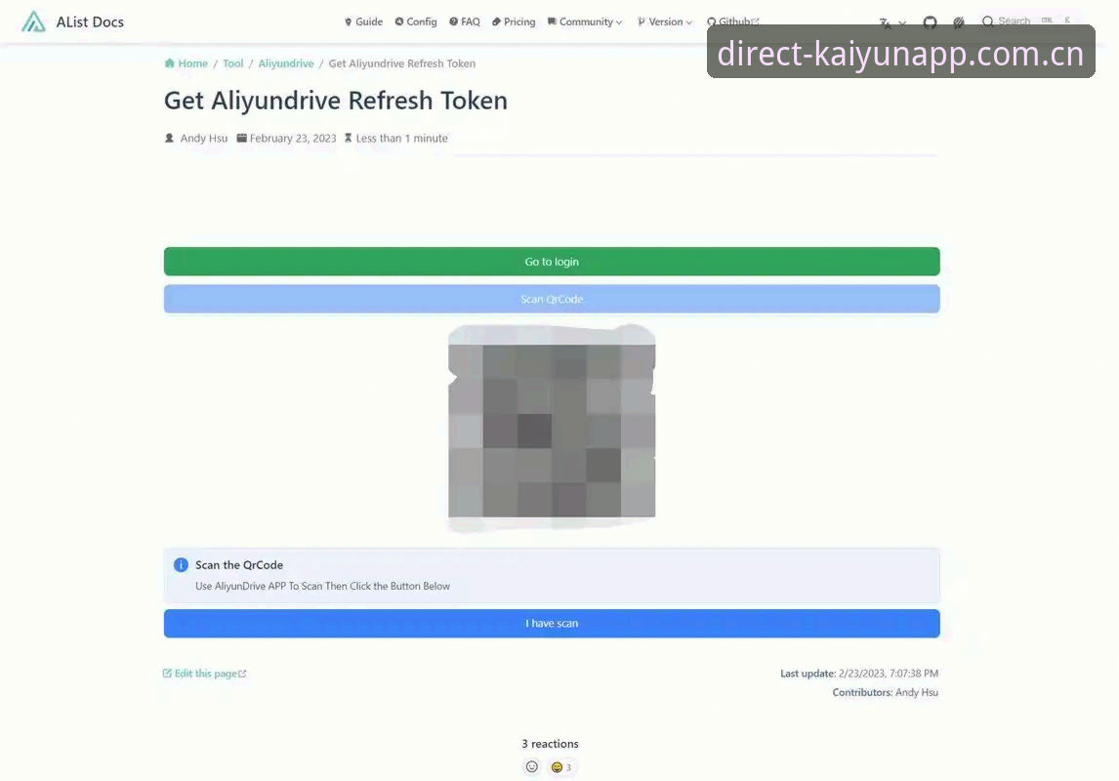
Task: Click the info icon beside Scan the QrCode
Action: pos(181,565)
